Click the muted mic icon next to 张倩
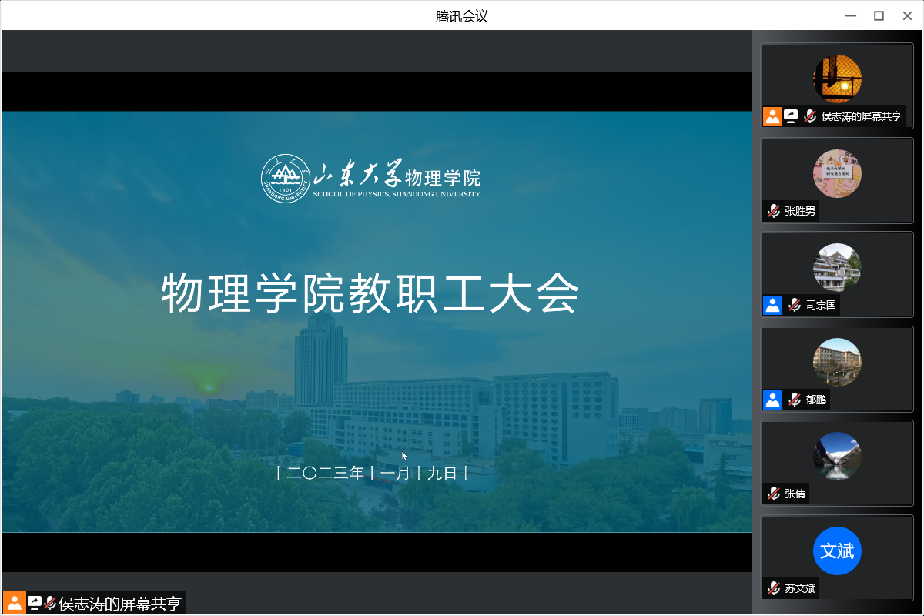The width and height of the screenshot is (924, 616). [774, 494]
